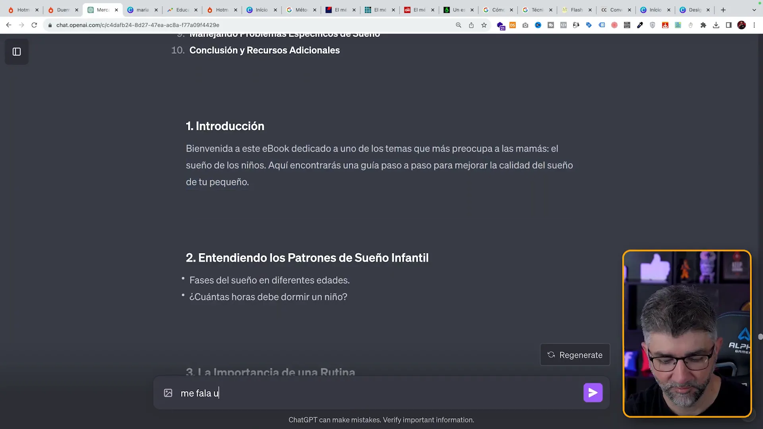Viewport: 763px width, 429px height.
Task: Open the code brackets extension
Action: (x=564, y=25)
